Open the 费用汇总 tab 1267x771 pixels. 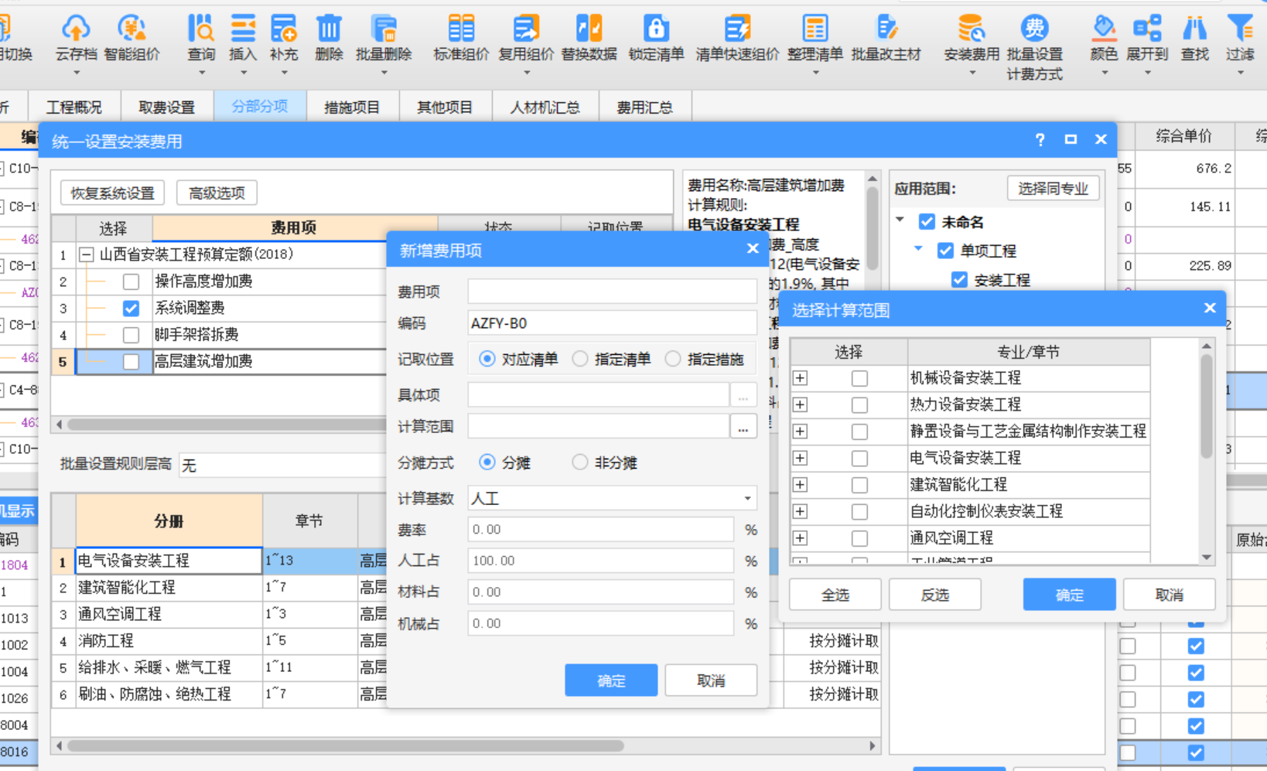pyautogui.click(x=644, y=107)
